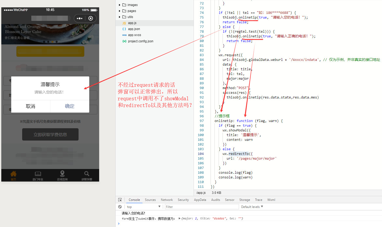Click the /app.js path in status bar

click(x=201, y=193)
